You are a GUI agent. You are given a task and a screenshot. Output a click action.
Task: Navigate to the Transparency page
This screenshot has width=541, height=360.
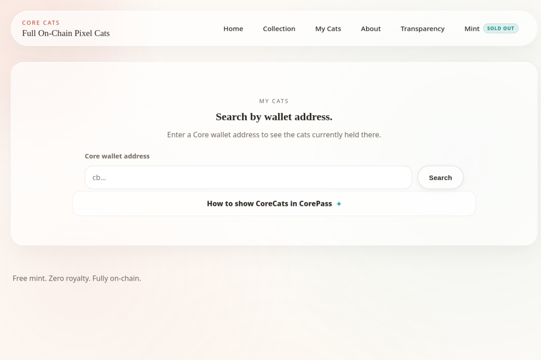click(x=422, y=29)
